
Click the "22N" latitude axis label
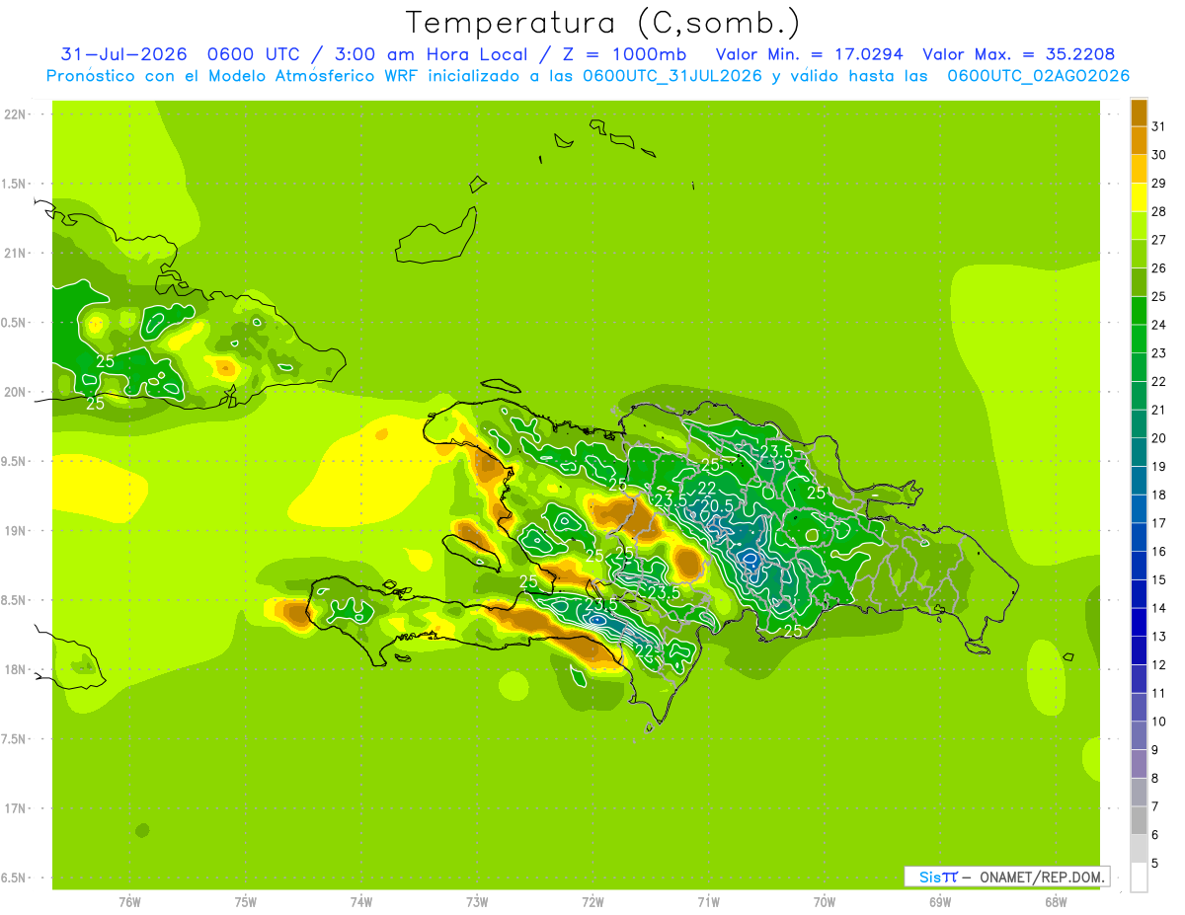pyautogui.click(x=16, y=114)
